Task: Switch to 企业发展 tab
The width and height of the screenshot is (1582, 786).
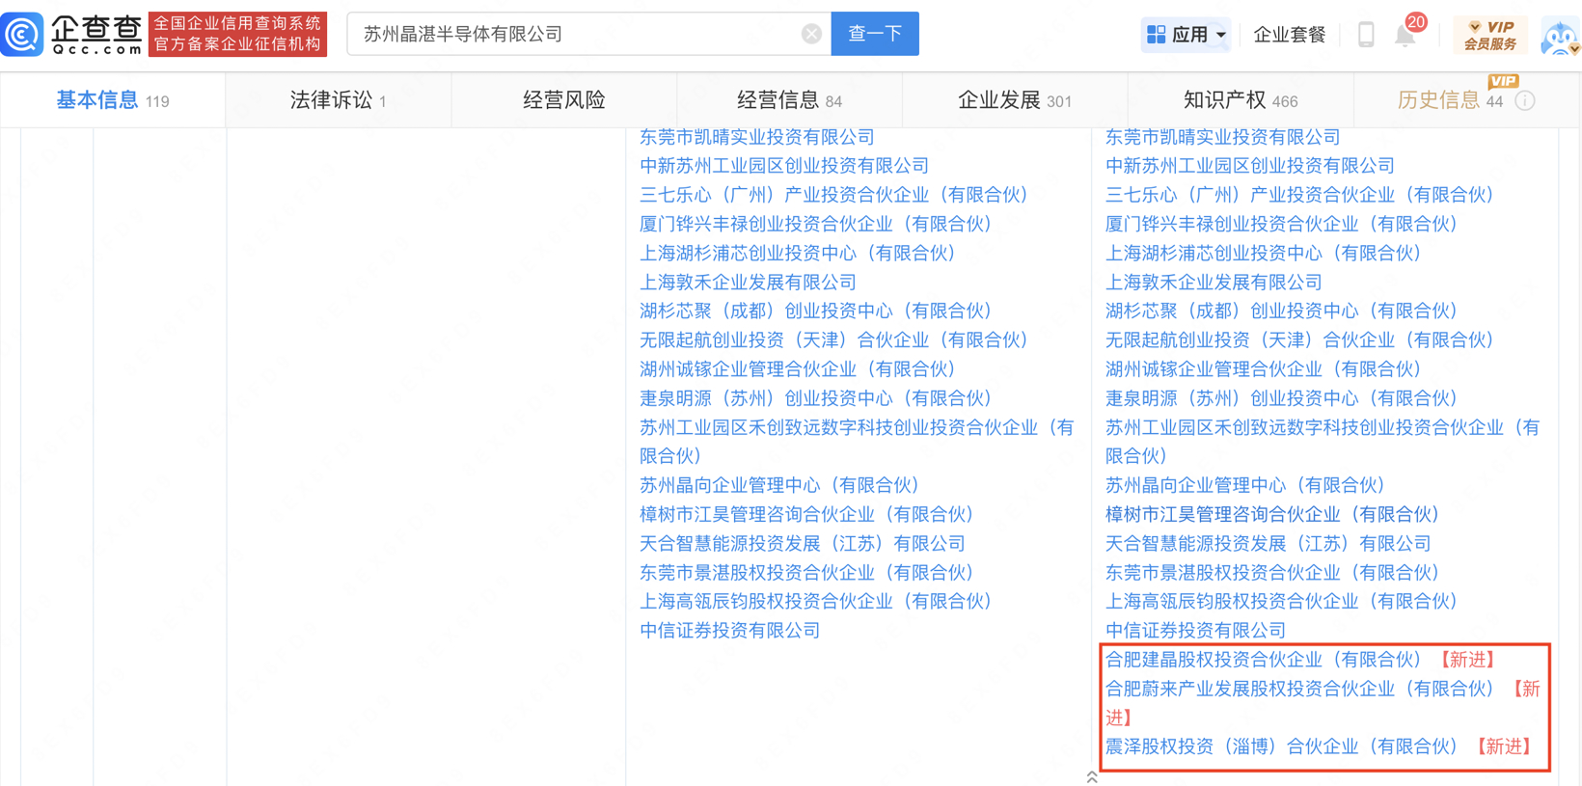Action: (1014, 100)
